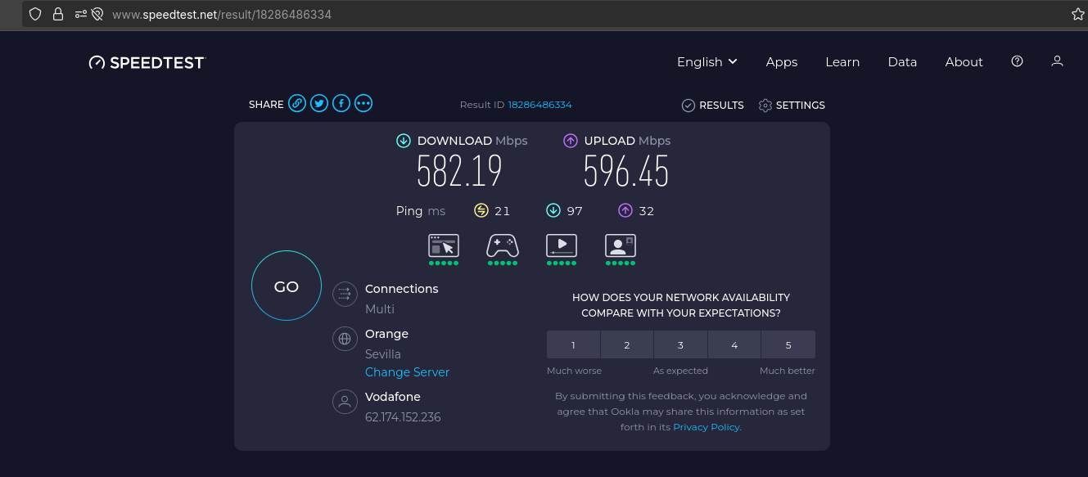The height and width of the screenshot is (477, 1088).
Task: Click the web browsing performance icon
Action: [444, 245]
